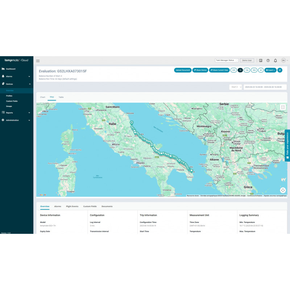Open the notifications bell in header

(x=275, y=61)
